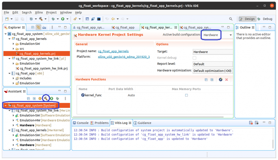Open the Help menu

tap(78, 12)
